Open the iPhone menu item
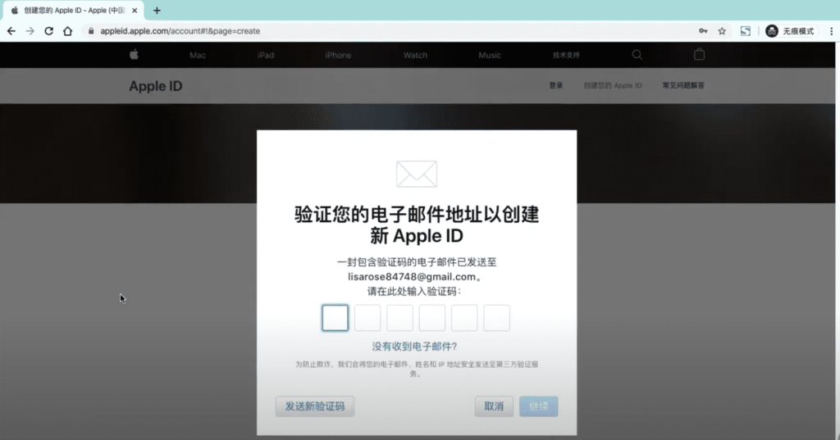Screen dimensions: 840x440 pyautogui.click(x=338, y=55)
